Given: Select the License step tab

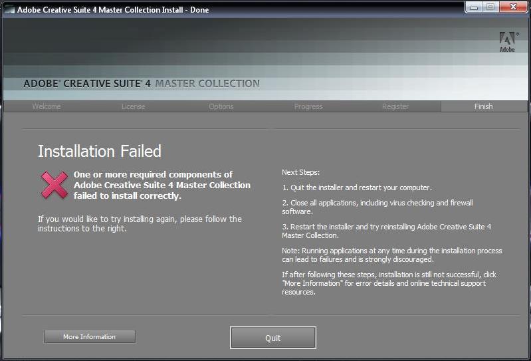Looking at the screenshot, I should [133, 106].
